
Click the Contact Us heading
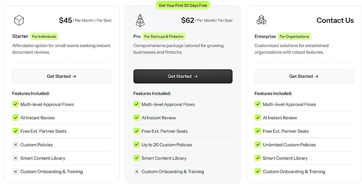335,21
